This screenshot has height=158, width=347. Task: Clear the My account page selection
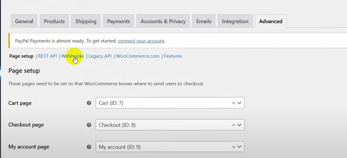click(x=233, y=147)
